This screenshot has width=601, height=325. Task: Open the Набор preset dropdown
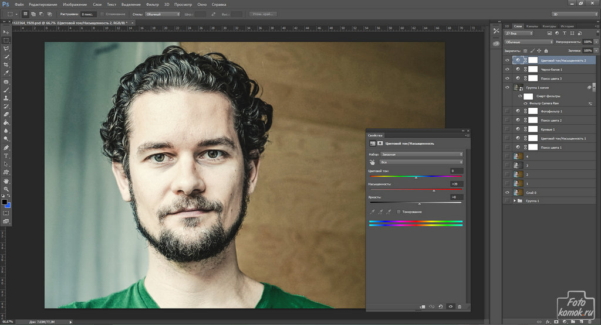point(422,154)
